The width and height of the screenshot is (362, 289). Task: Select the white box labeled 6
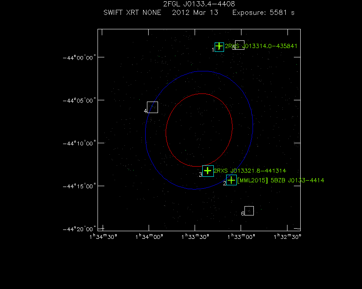(x=249, y=211)
